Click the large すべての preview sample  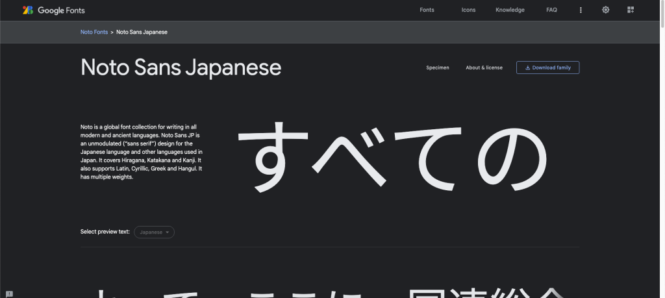point(393,157)
